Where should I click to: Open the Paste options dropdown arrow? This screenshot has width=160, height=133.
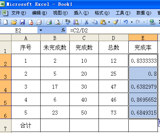tap(109, 22)
